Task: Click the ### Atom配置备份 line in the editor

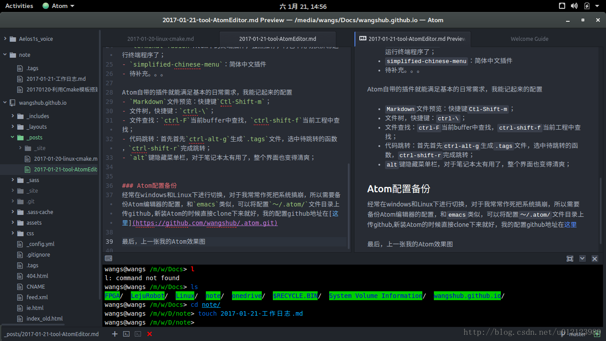Action: coord(150,186)
